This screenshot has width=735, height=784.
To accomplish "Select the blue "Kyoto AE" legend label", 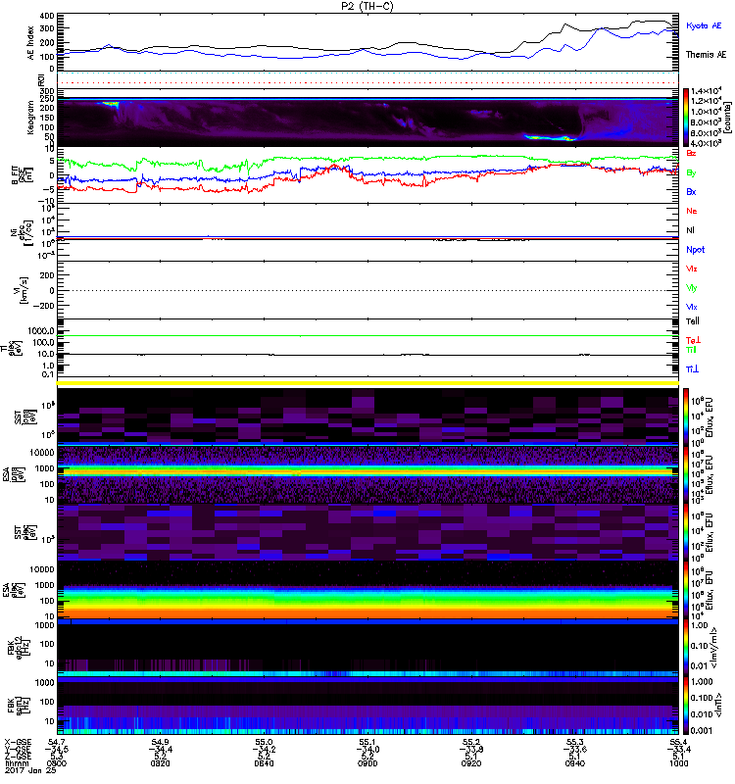I will coord(704,25).
